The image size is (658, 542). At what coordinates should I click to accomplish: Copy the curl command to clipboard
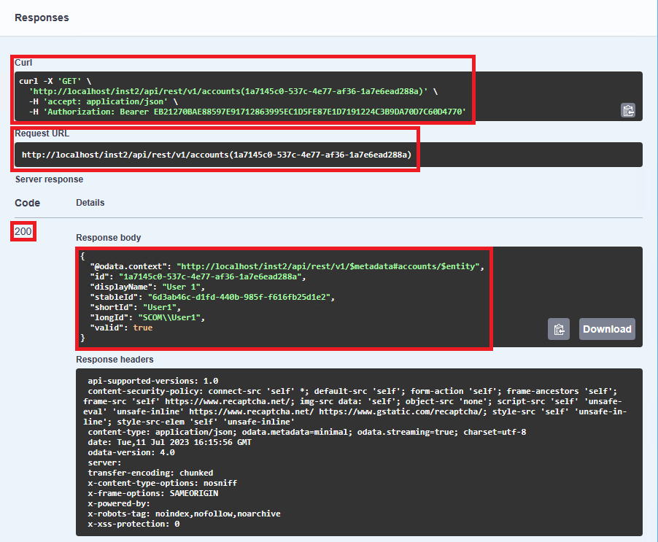tap(627, 111)
